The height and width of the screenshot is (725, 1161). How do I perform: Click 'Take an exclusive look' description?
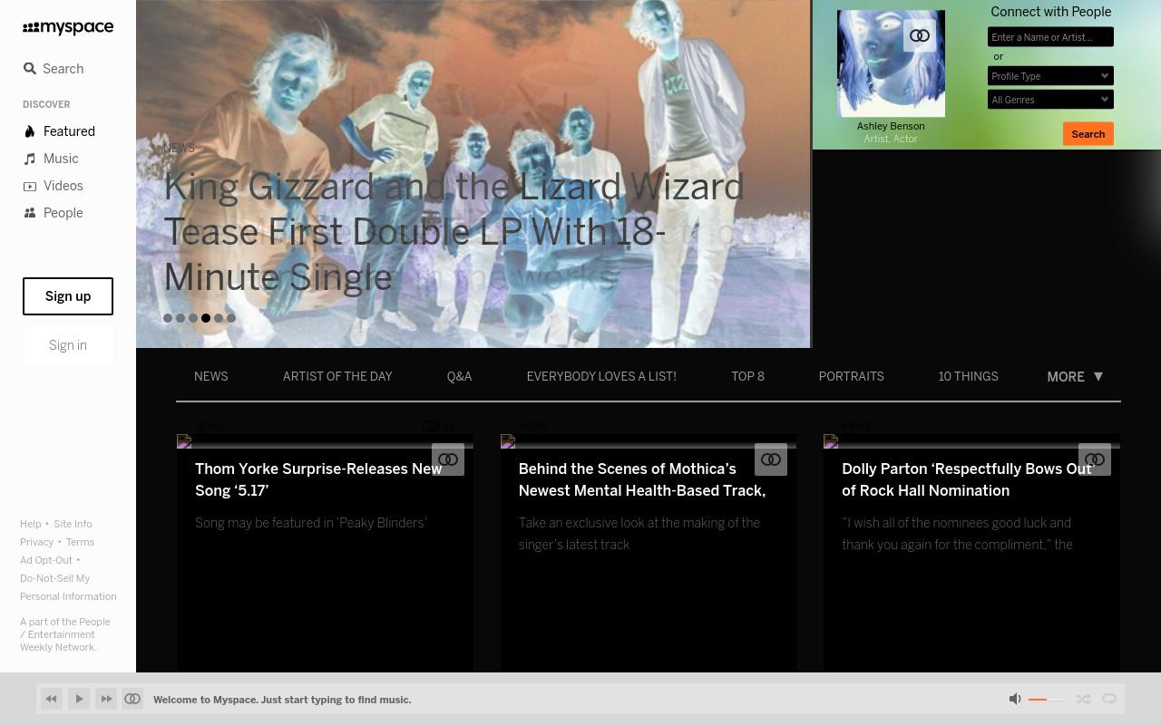click(639, 534)
